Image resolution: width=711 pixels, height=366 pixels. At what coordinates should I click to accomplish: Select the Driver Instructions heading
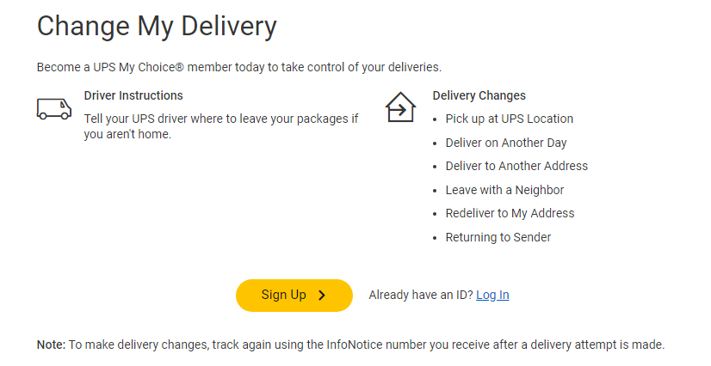(x=133, y=95)
